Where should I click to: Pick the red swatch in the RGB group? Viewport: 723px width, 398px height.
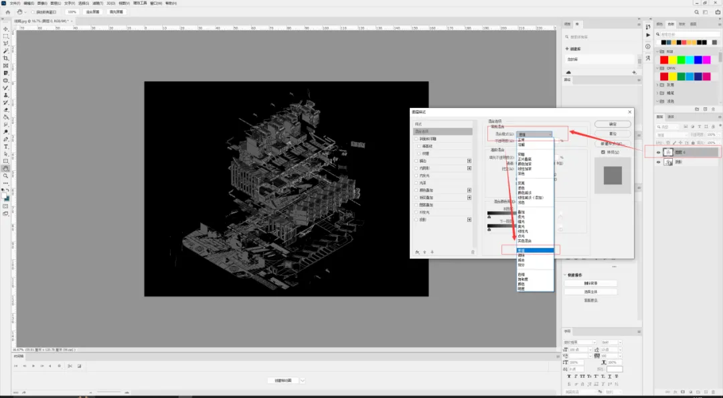[664, 60]
